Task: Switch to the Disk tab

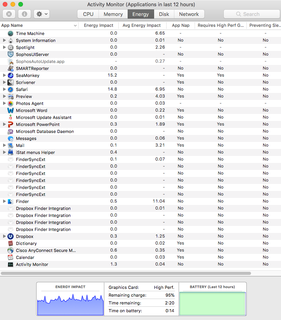Action: point(164,14)
